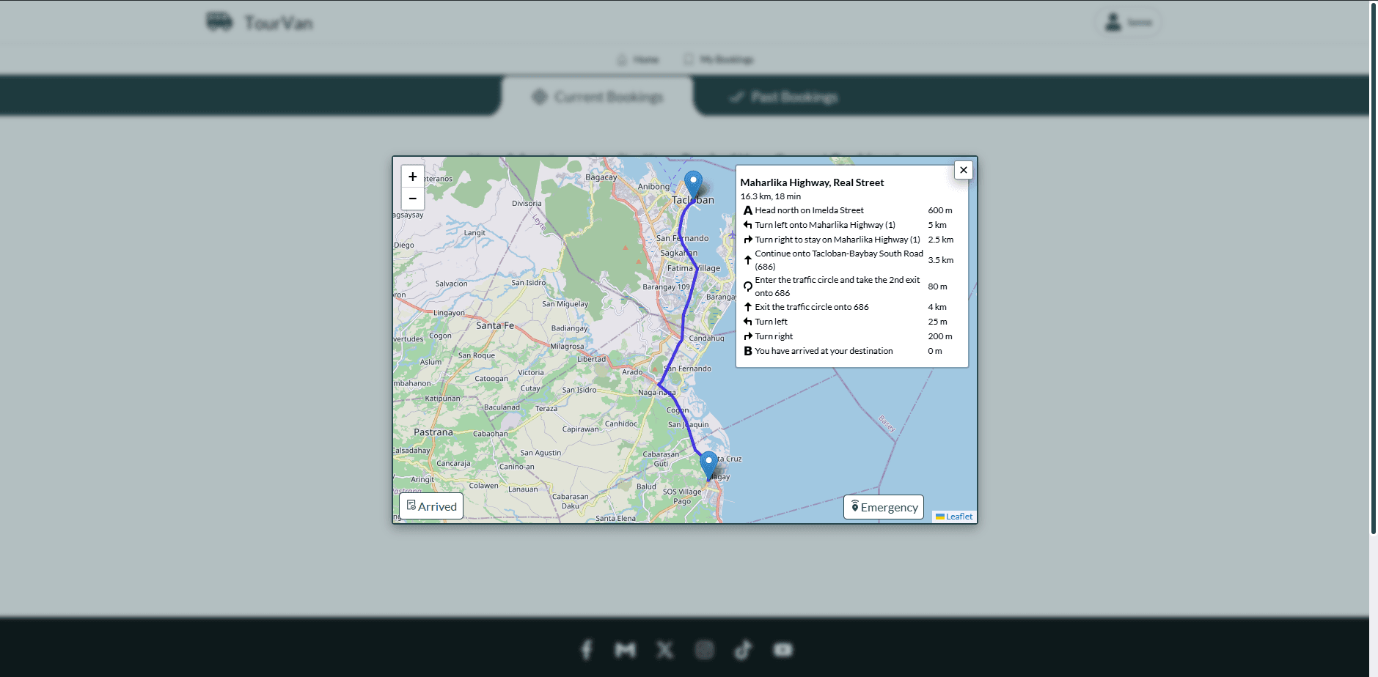Image resolution: width=1378 pixels, height=677 pixels.
Task: Go to My Bookings in navigation
Action: [719, 59]
